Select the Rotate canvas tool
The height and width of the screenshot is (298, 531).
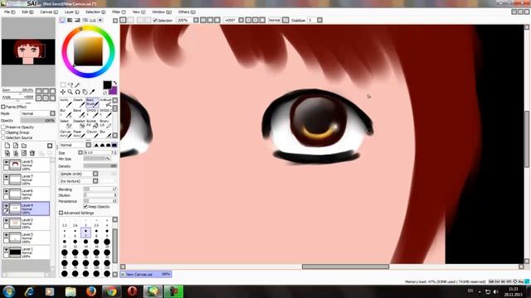pos(77,92)
